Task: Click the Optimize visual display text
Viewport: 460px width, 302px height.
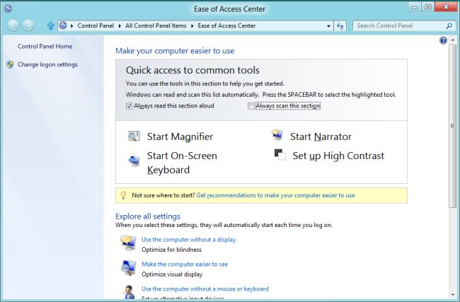Action: [x=172, y=274]
